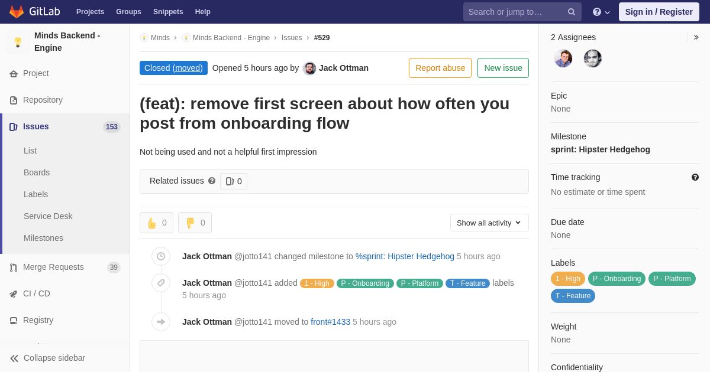Viewport: 710px width, 372px height.
Task: Click the Repository file icon in sidebar
Action: pos(14,100)
